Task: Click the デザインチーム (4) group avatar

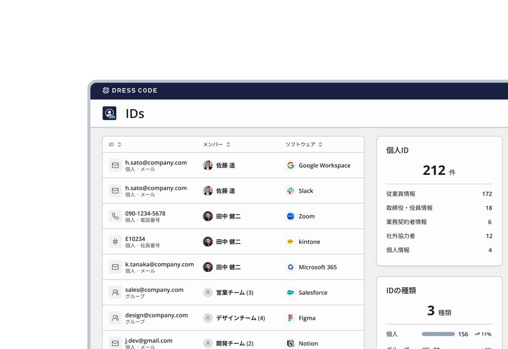Action: coord(208,318)
